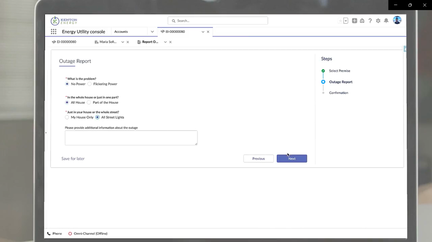Image resolution: width=432 pixels, height=242 pixels.
Task: Open the App Launcher grid icon
Action: 54,32
